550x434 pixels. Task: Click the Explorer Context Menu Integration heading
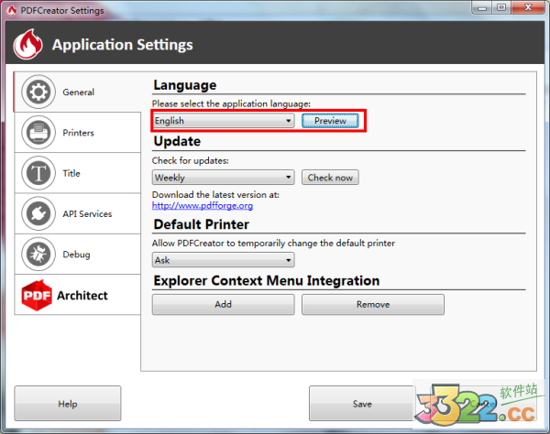pyautogui.click(x=267, y=281)
